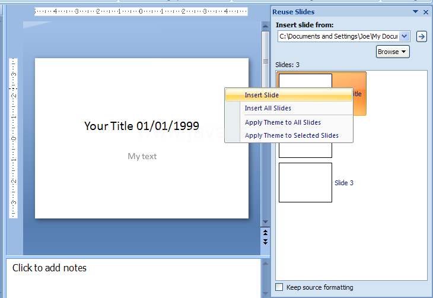This screenshot has height=298, width=433.
Task: Select the Slide 3 thumbnail
Action: pos(305,182)
